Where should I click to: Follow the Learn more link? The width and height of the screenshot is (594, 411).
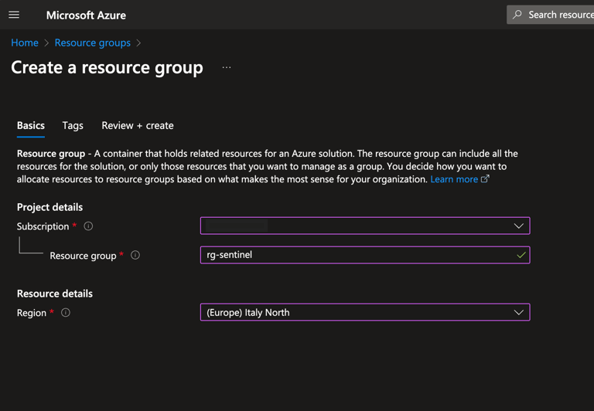(454, 179)
